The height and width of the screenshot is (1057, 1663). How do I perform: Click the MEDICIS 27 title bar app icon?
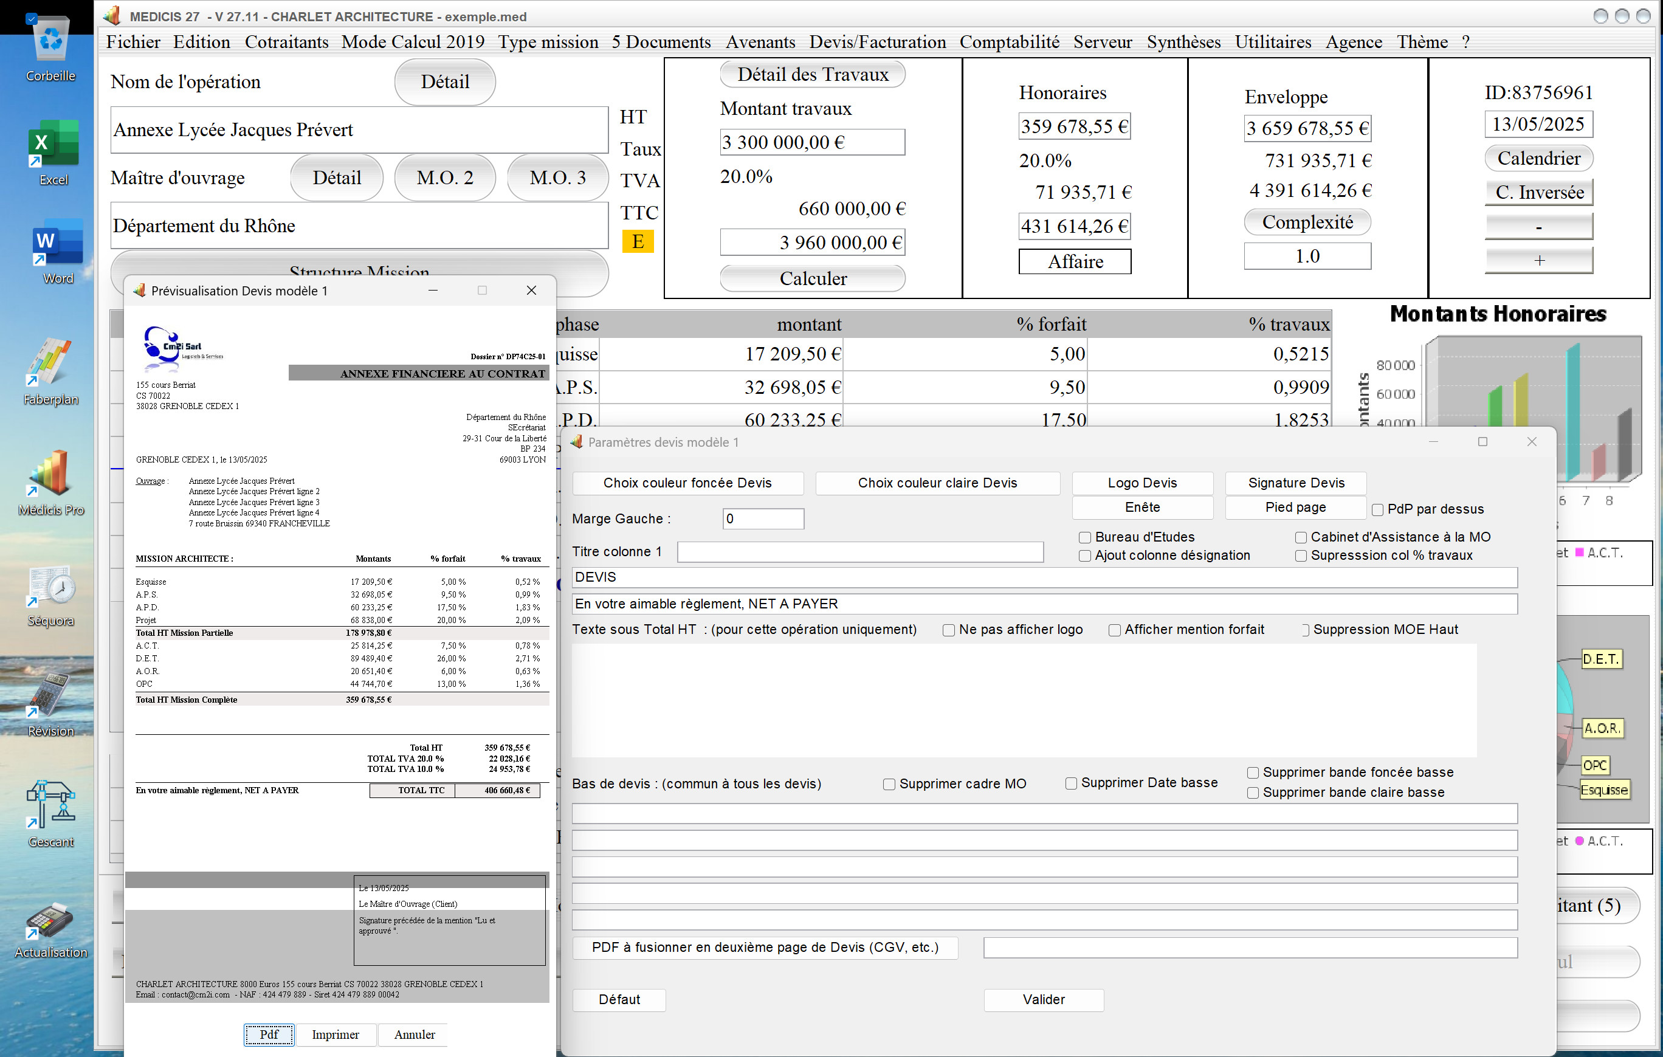113,16
